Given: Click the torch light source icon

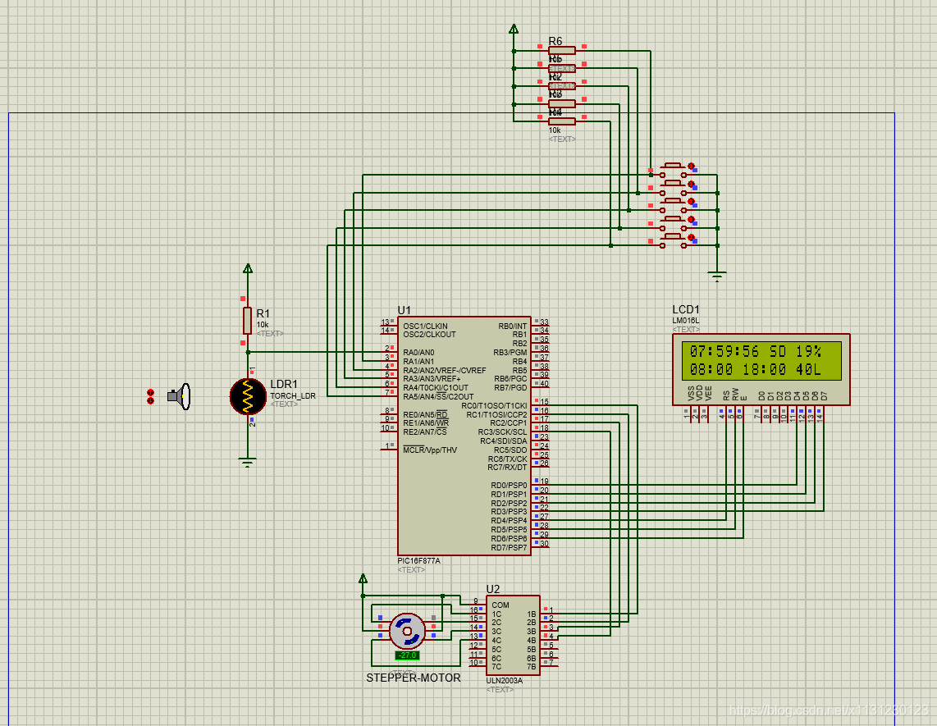Looking at the screenshot, I should tap(179, 396).
